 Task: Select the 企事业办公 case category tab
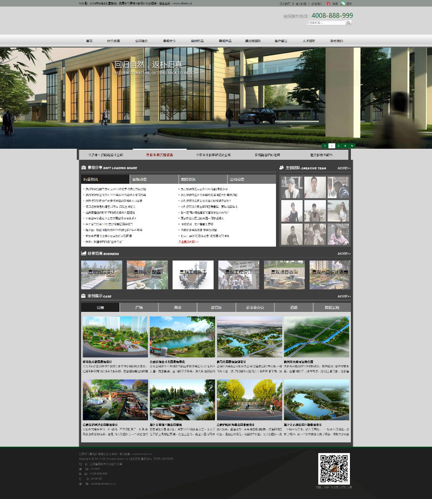point(255,308)
